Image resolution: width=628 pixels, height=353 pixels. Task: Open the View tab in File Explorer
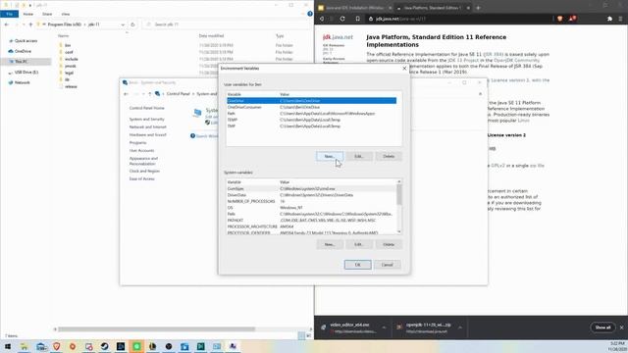tap(66, 14)
